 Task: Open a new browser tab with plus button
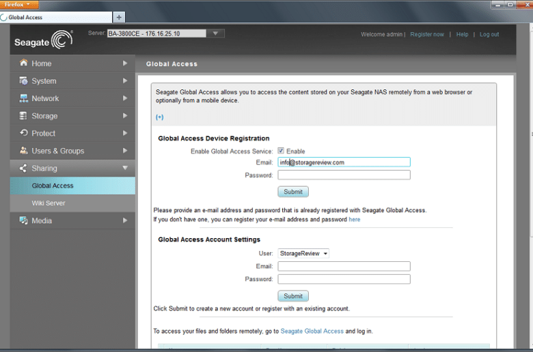click(x=119, y=17)
